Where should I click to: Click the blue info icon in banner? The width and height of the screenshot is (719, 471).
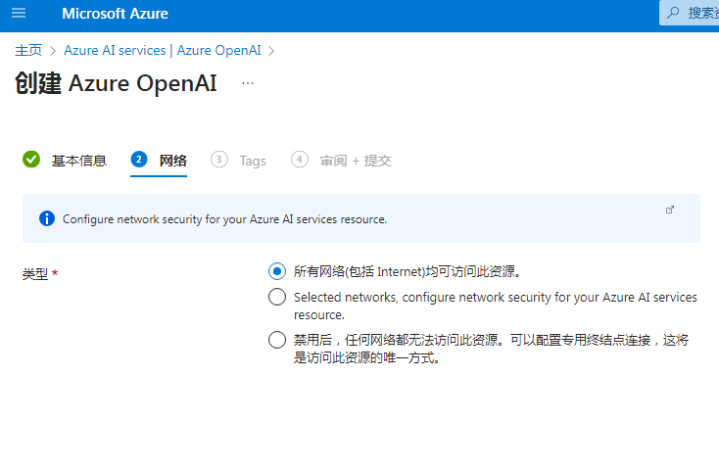(x=47, y=218)
